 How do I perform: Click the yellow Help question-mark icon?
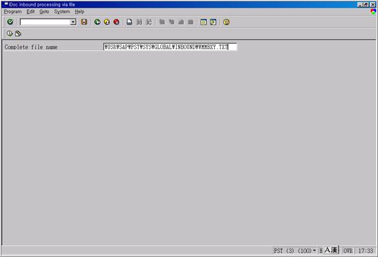point(226,22)
